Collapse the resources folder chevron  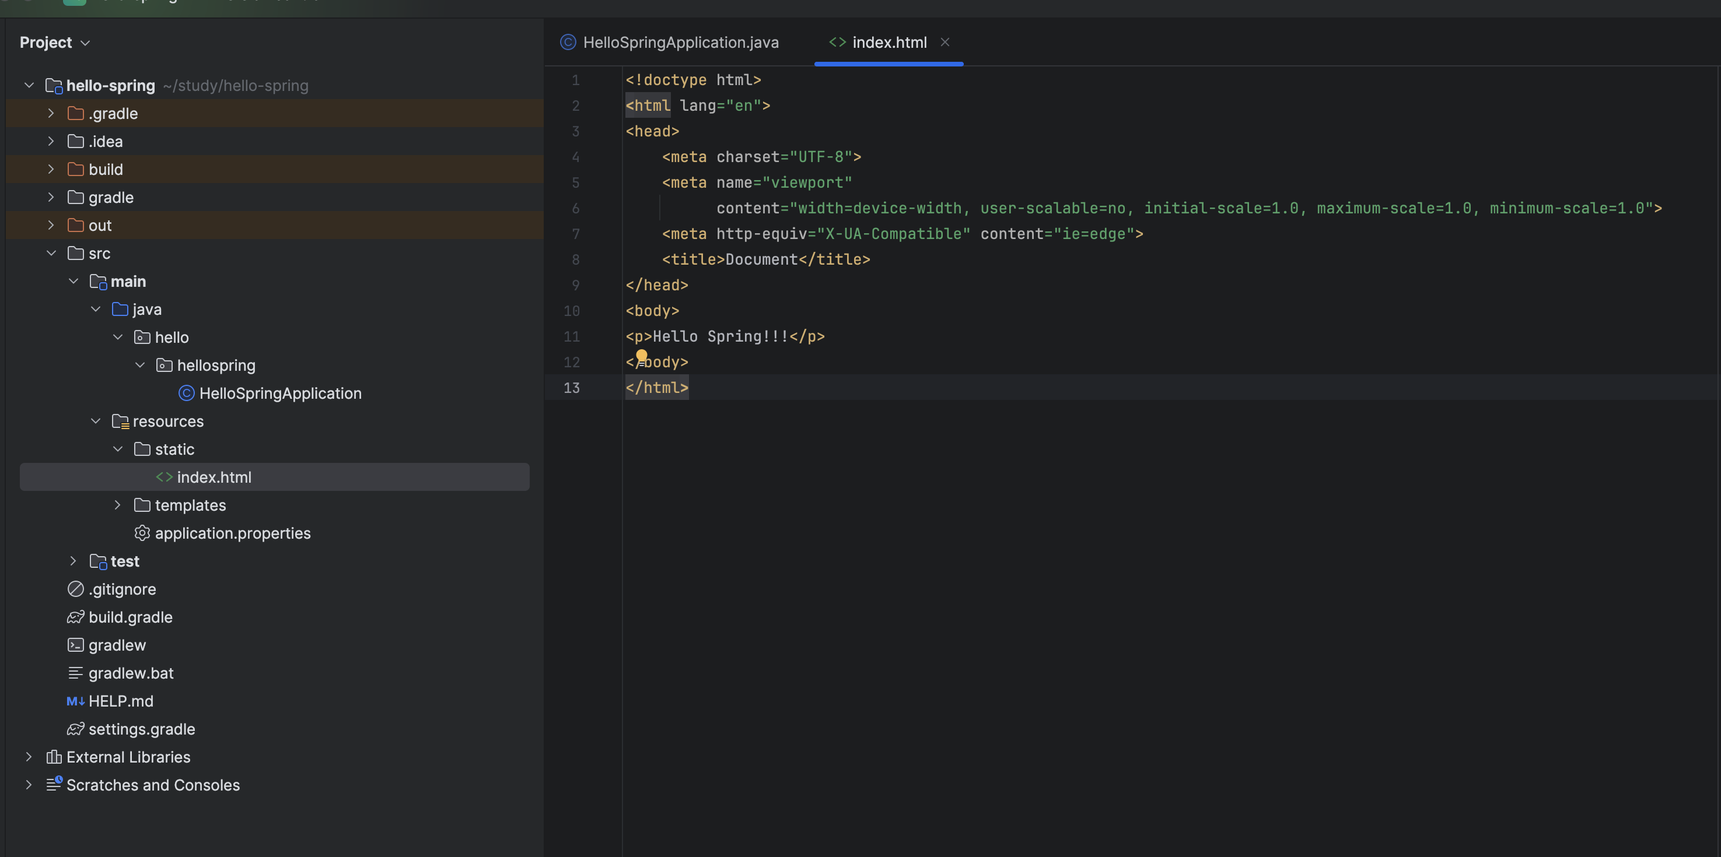pos(96,421)
